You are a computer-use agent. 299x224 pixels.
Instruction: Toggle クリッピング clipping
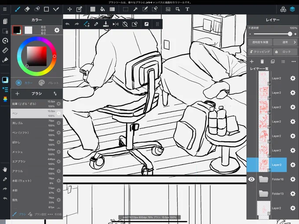pos(260,52)
